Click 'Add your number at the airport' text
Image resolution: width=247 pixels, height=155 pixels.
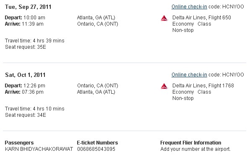tap(195, 149)
